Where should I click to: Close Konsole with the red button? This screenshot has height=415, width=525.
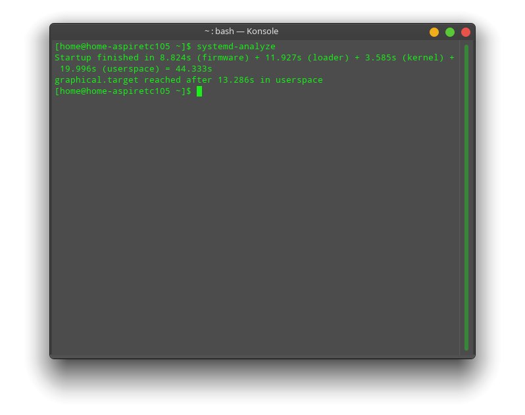pyautogui.click(x=465, y=32)
